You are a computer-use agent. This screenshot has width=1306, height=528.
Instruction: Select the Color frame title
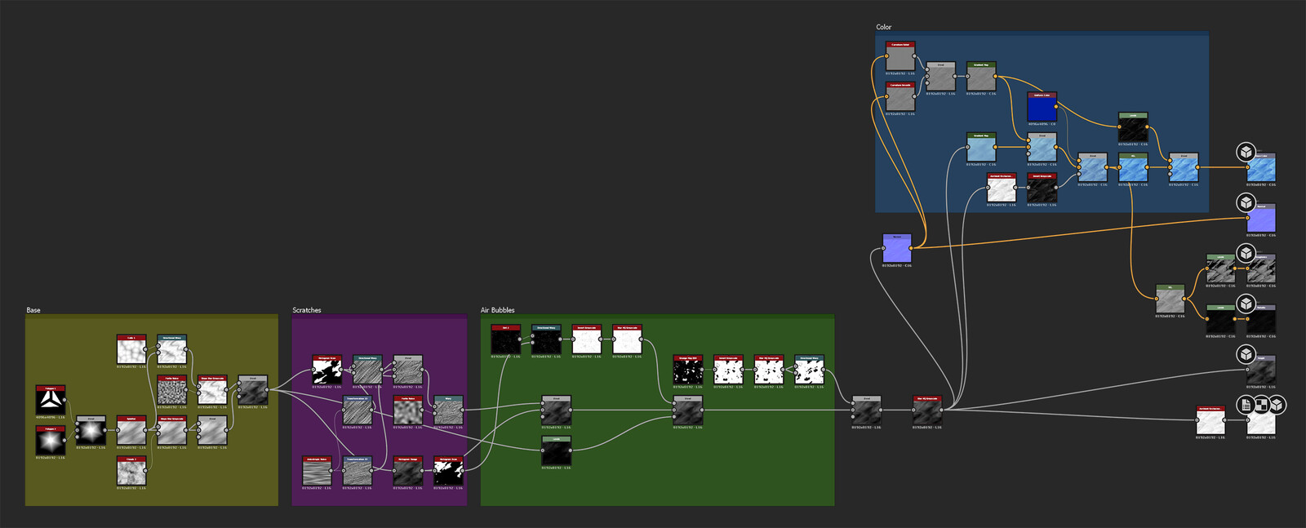click(x=884, y=27)
